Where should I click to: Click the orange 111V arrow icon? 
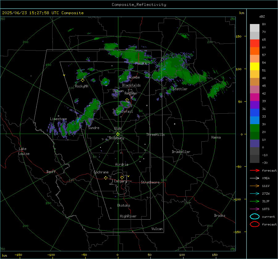click(x=255, y=186)
